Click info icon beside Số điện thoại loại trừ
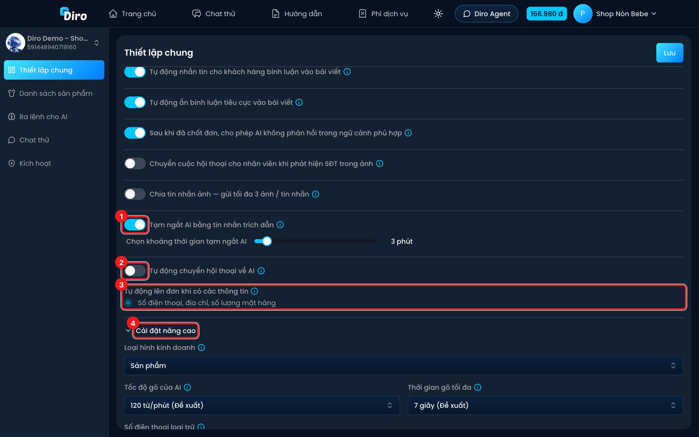Image resolution: width=699 pixels, height=437 pixels. click(x=201, y=427)
